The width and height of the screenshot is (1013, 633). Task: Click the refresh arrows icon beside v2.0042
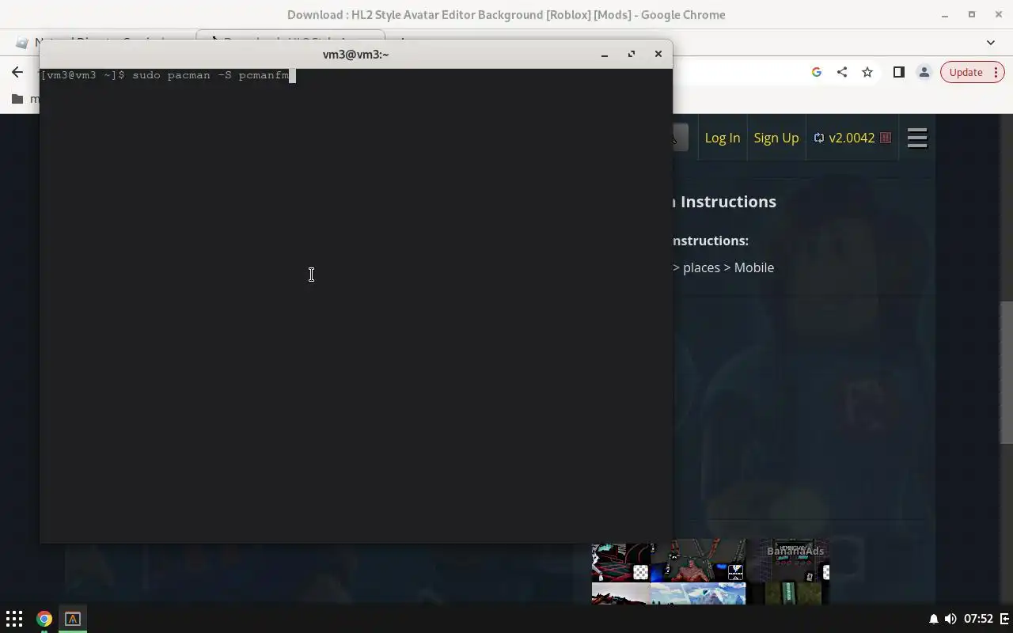click(x=819, y=138)
